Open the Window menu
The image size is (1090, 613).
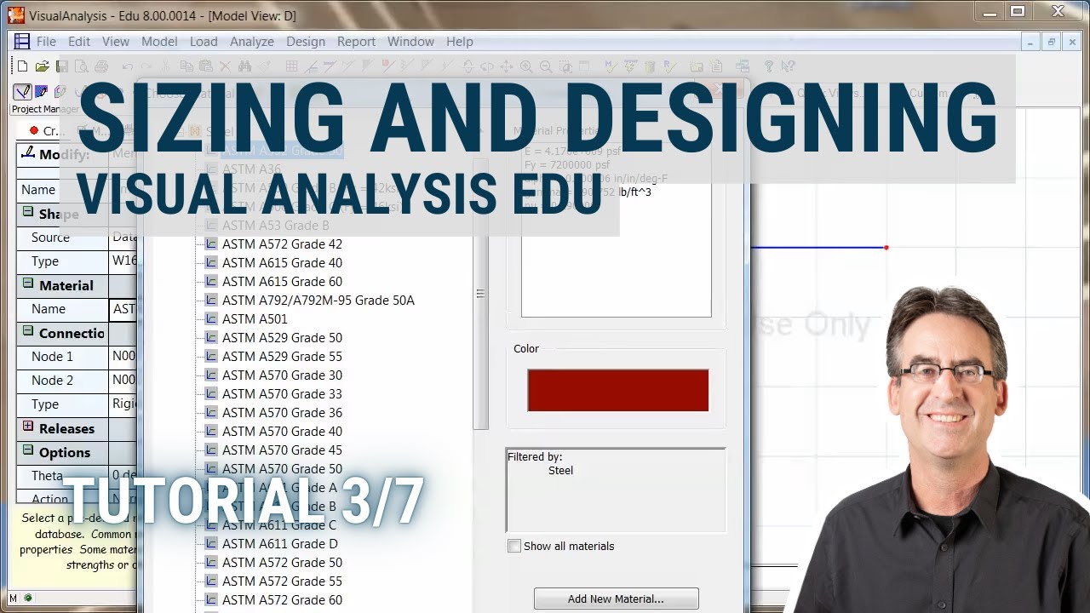[410, 42]
